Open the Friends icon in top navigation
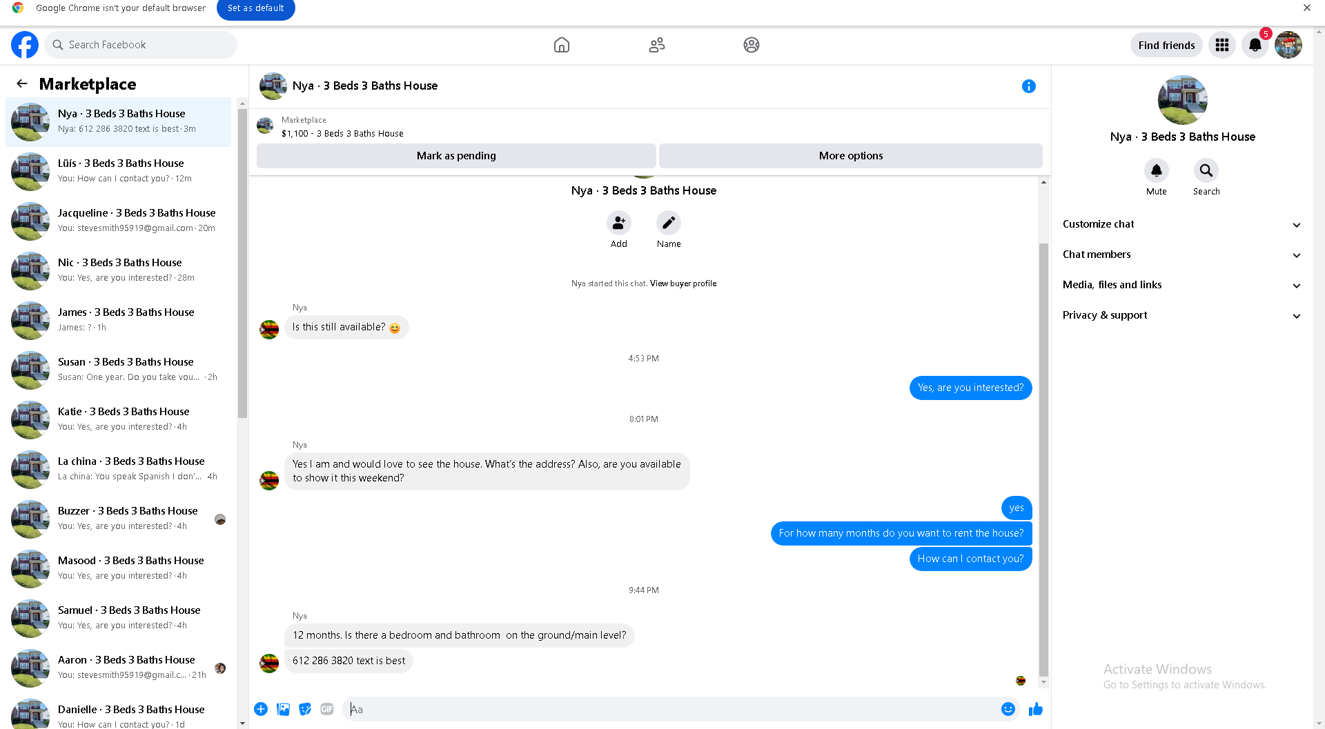 [x=657, y=45]
